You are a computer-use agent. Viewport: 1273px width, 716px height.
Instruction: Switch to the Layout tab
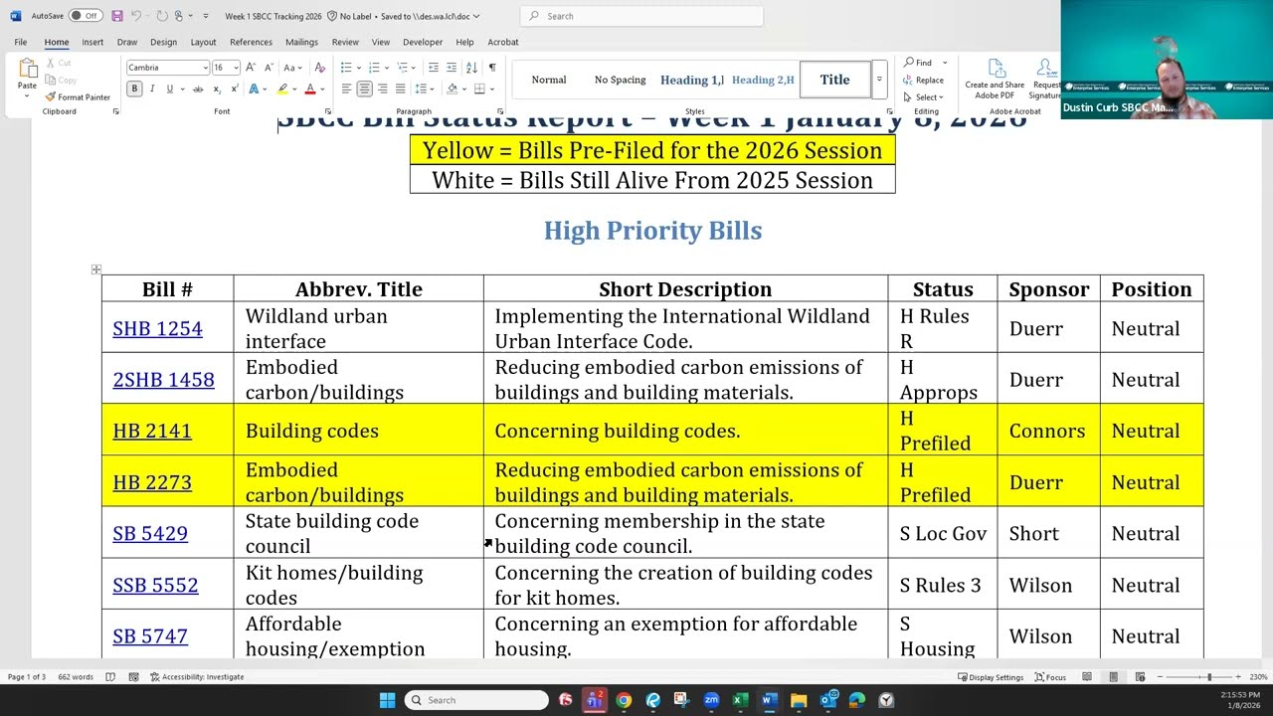click(x=203, y=42)
